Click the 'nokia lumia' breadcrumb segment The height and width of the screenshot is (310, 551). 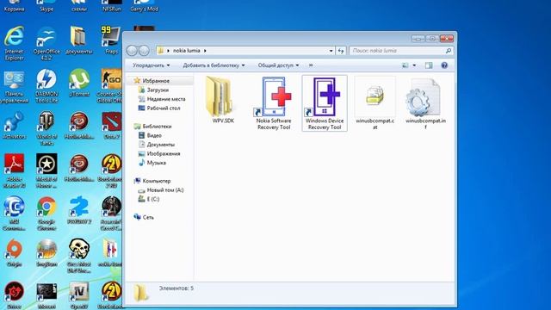click(x=186, y=51)
